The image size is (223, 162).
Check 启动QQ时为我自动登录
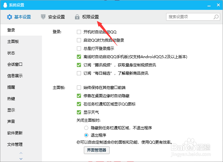tap(79, 40)
